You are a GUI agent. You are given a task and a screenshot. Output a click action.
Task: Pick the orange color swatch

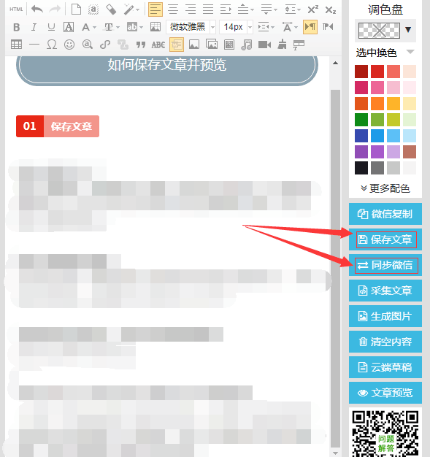(x=377, y=104)
